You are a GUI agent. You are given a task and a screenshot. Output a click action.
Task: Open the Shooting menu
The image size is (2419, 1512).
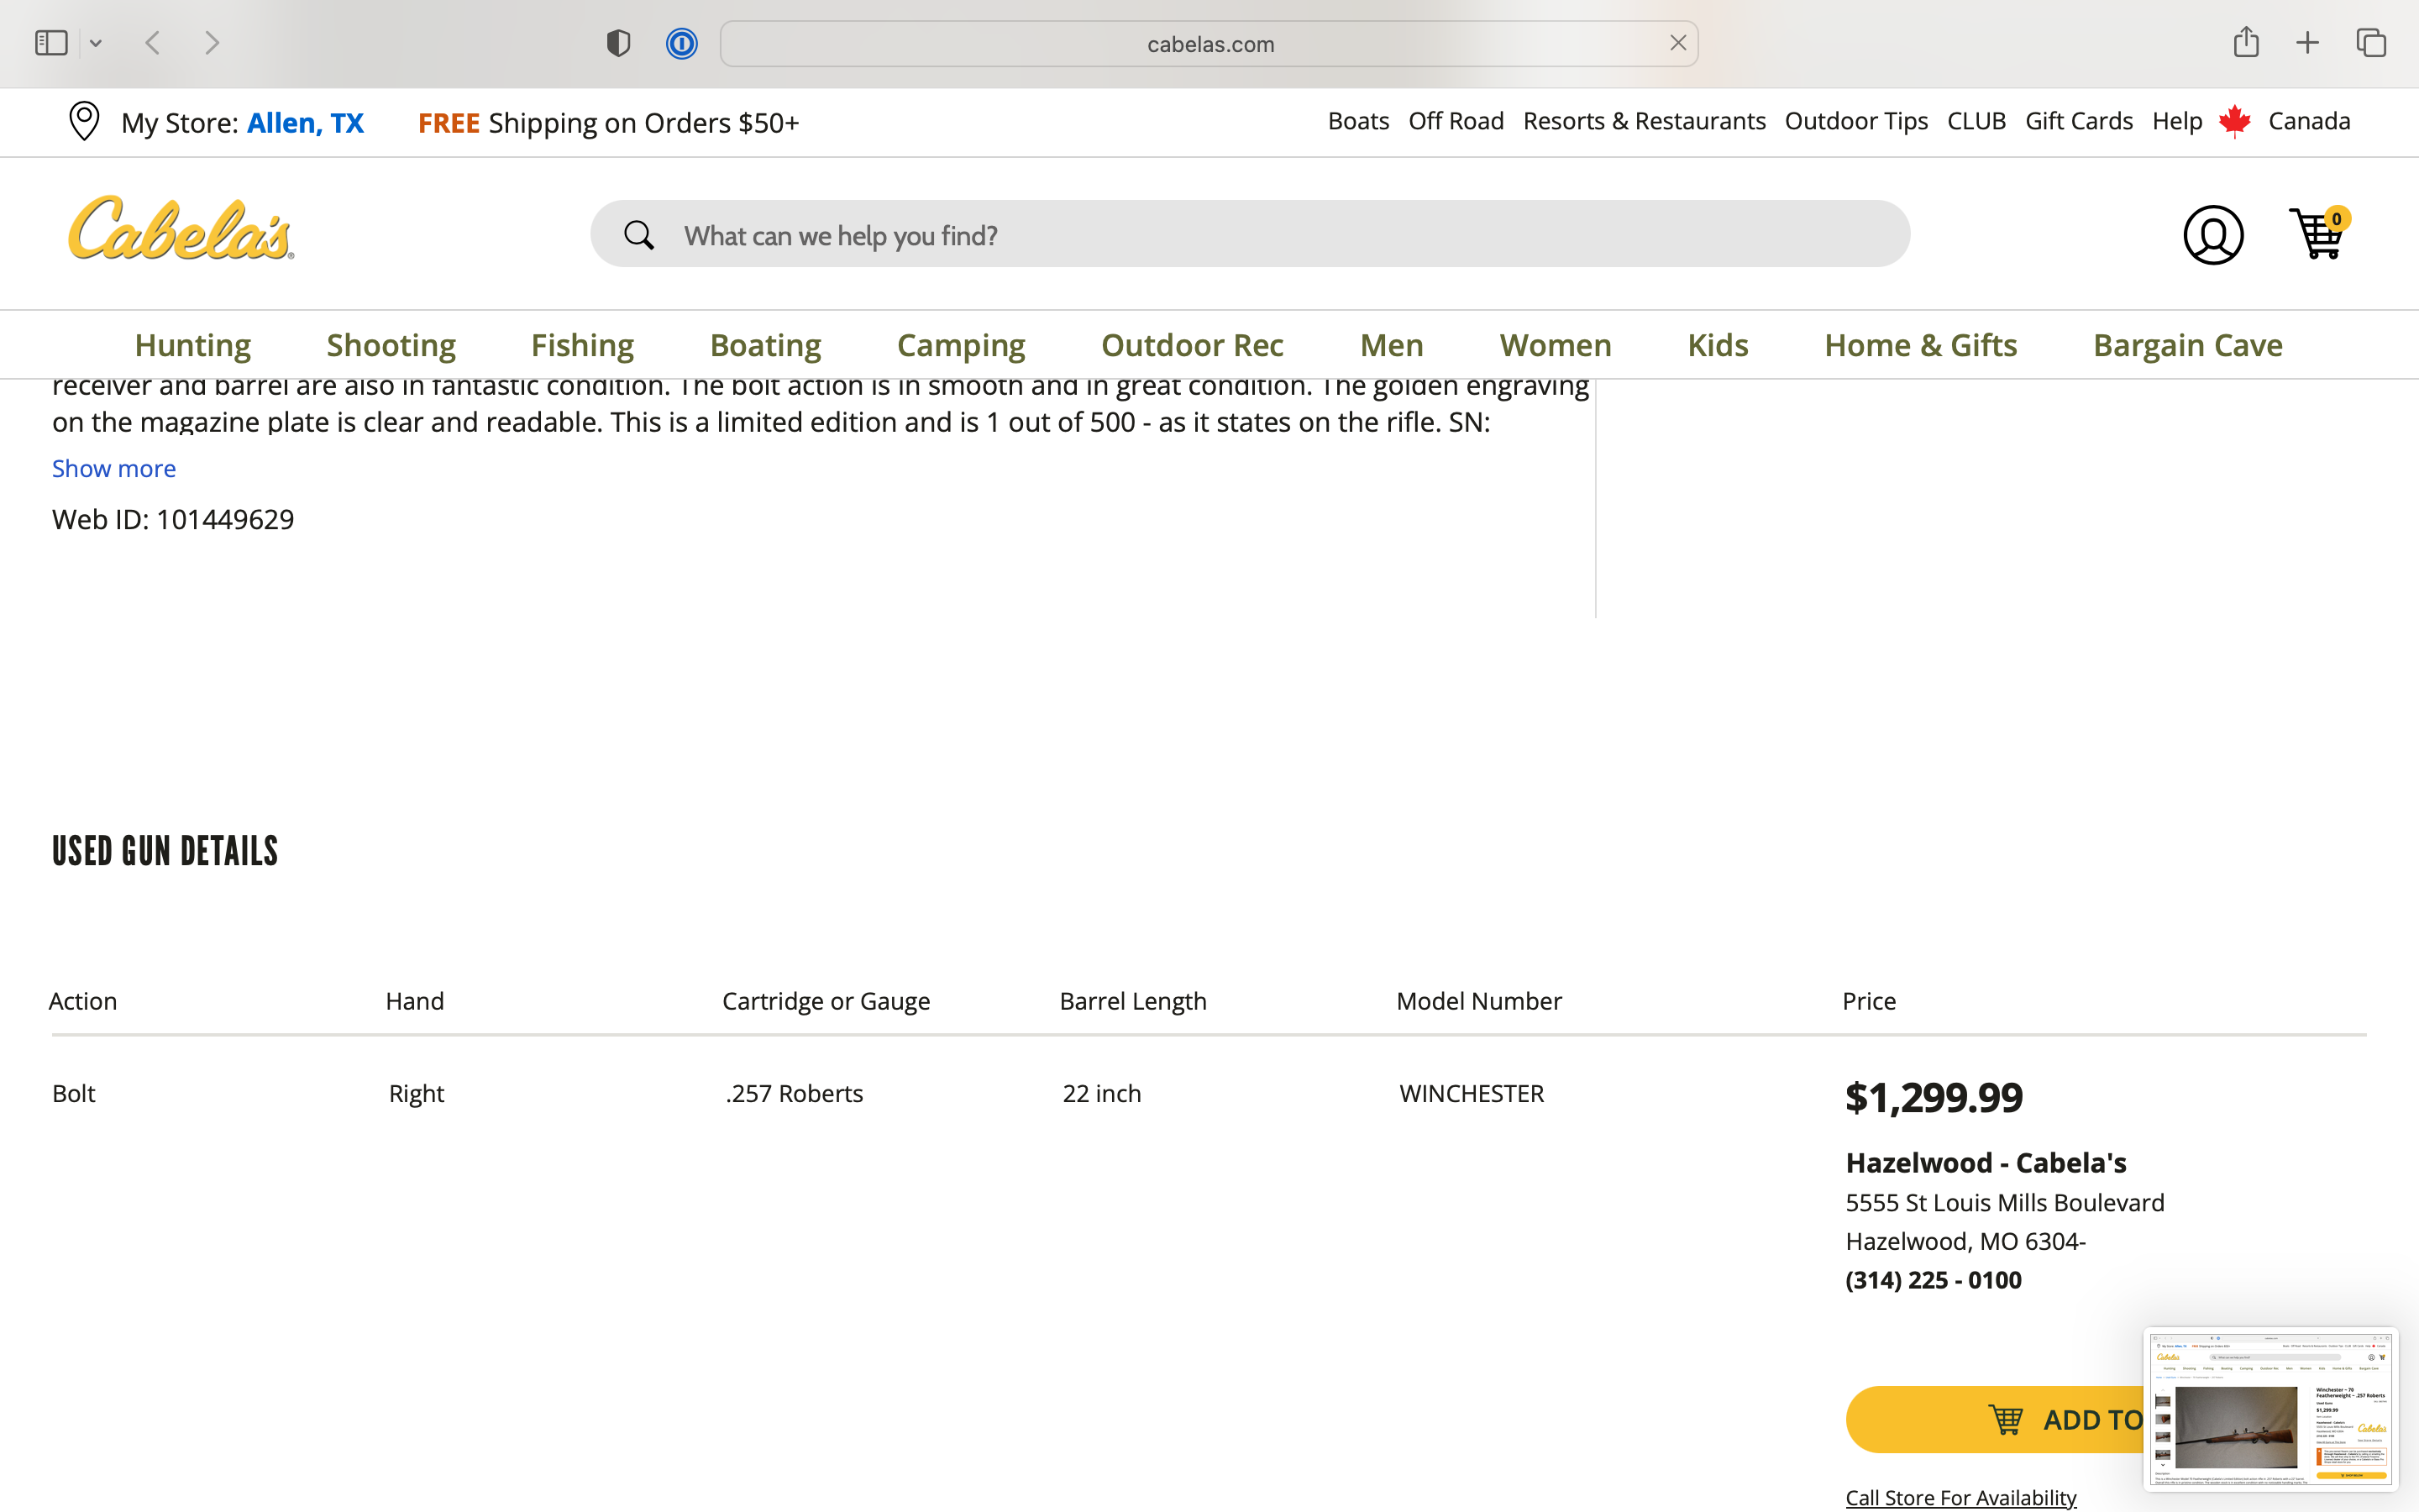[x=391, y=345]
